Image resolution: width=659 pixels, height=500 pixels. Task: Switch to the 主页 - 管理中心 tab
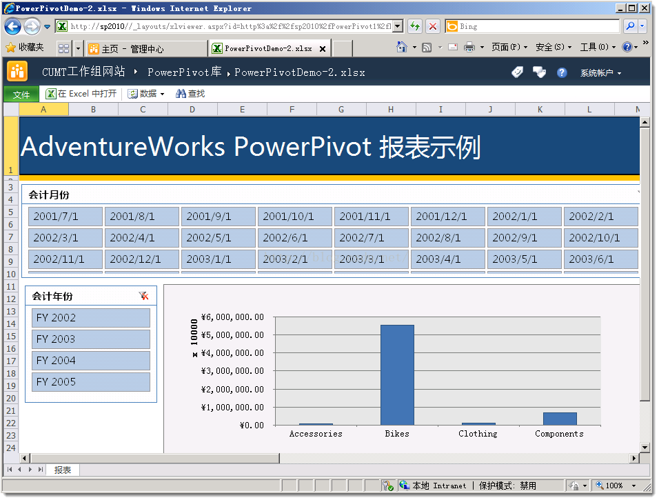coord(145,49)
